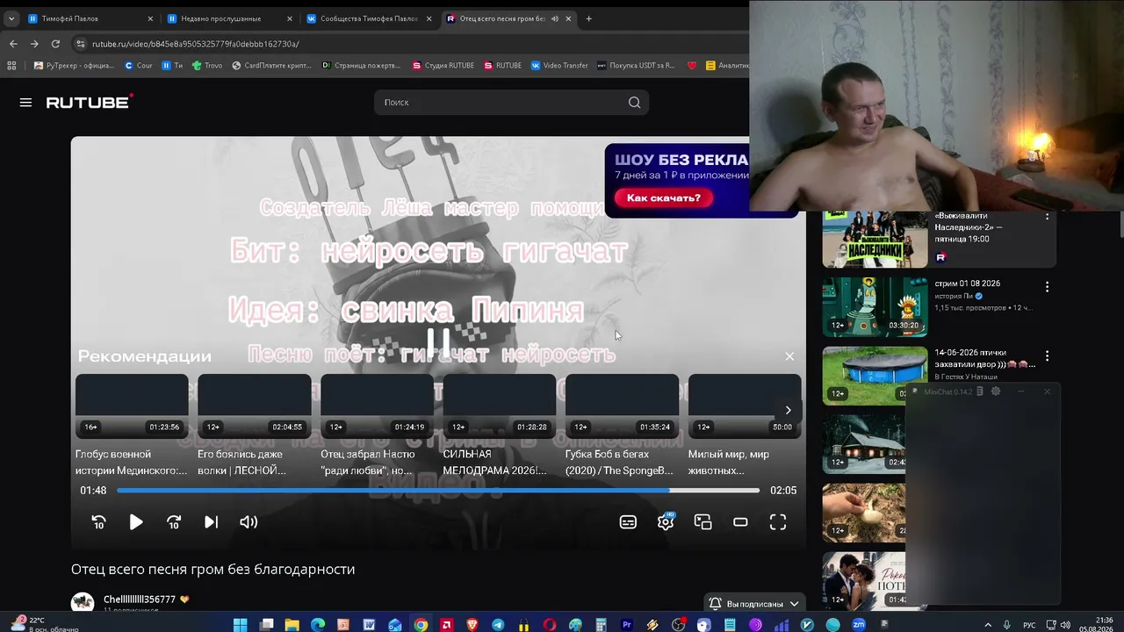Seek on the video progress bar
Image resolution: width=1124 pixels, height=632 pixels.
438,491
